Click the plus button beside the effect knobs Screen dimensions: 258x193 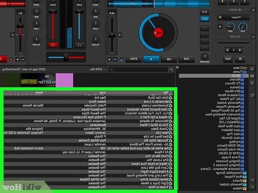click(220, 27)
